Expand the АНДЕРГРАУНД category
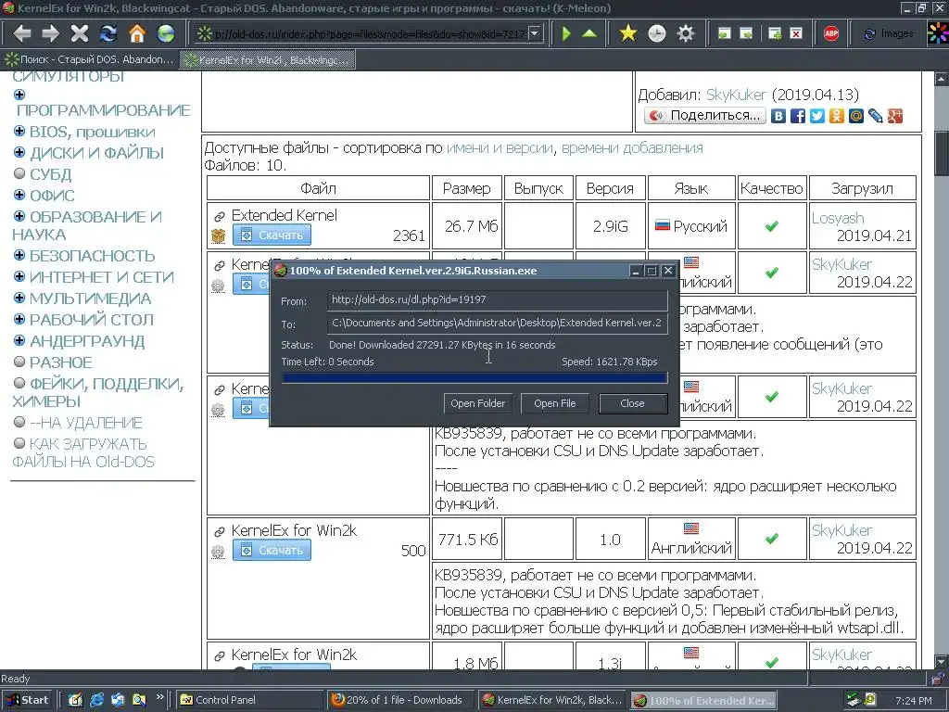 tap(19, 339)
